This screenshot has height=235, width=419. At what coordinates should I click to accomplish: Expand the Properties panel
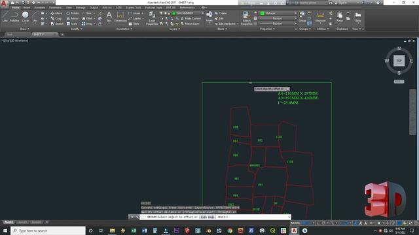267,29
